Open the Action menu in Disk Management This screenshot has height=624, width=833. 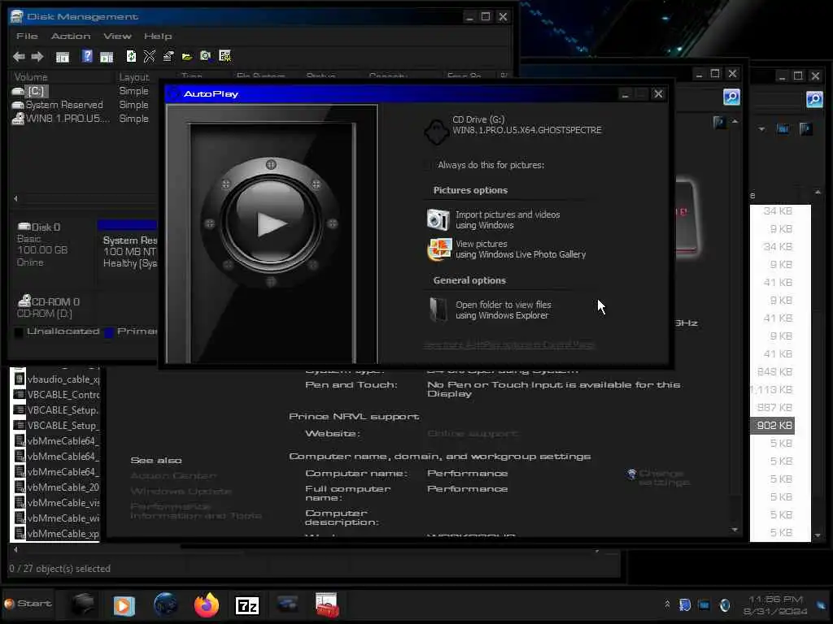[x=71, y=36]
